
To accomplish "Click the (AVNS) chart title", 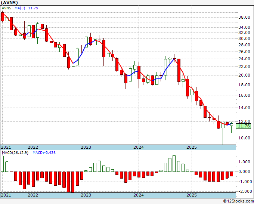I will [9, 3].
